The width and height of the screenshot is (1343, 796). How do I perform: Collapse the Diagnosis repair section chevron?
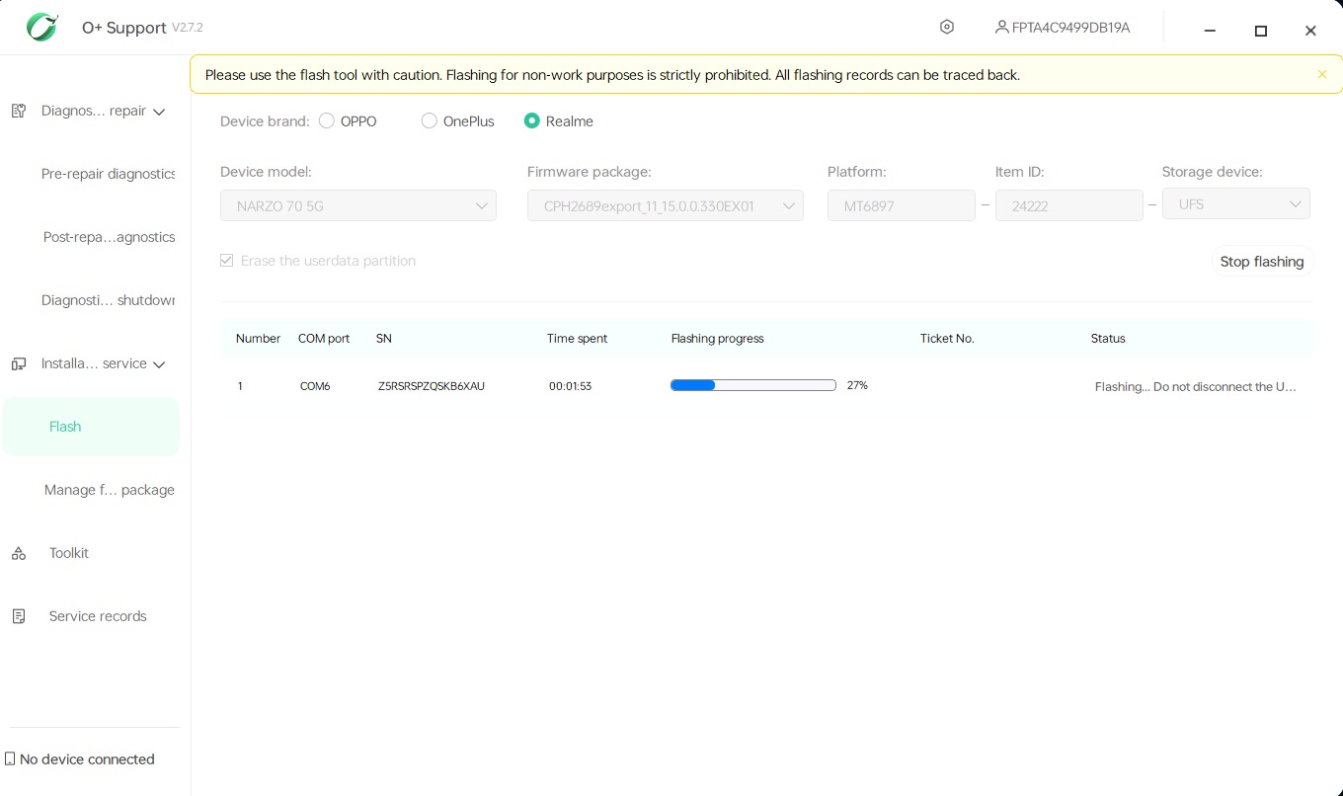point(159,112)
